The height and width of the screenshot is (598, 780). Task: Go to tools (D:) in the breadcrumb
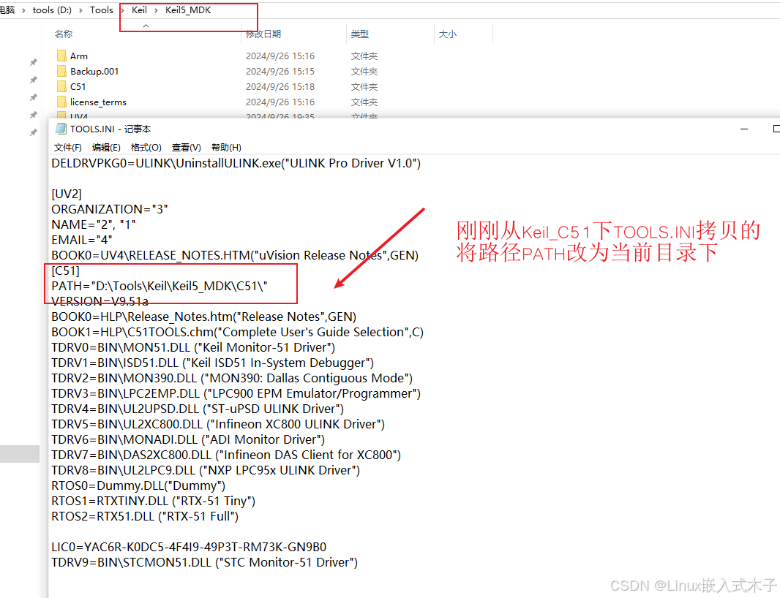pos(53,10)
